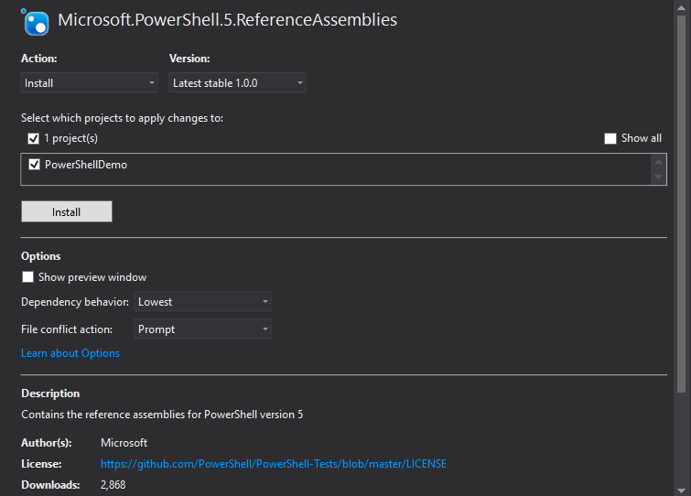The width and height of the screenshot is (691, 496).
Task: Uncheck the PowerShellDemo project checkbox
Action: [x=35, y=165]
